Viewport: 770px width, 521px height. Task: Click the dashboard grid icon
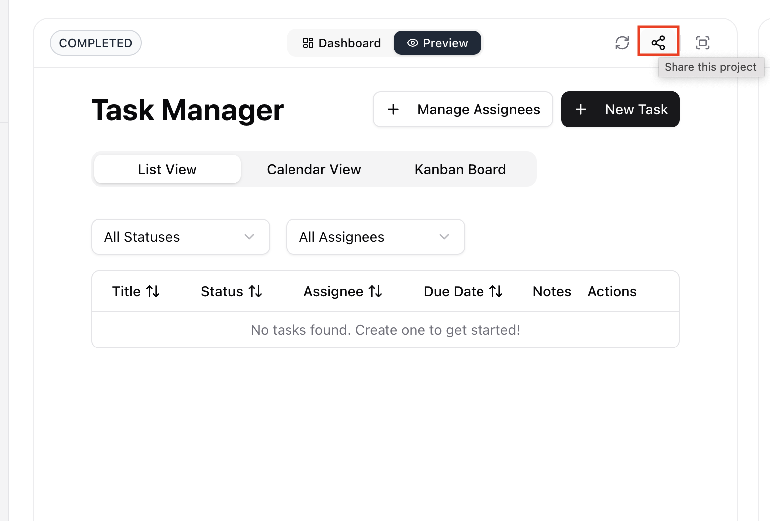(308, 43)
